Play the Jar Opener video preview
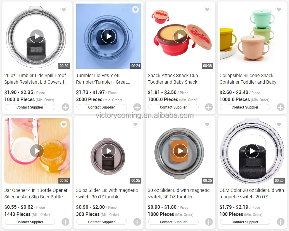289x231 pixels. 37,151
